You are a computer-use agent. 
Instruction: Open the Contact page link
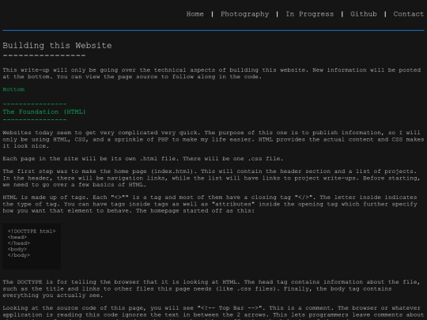tap(409, 14)
